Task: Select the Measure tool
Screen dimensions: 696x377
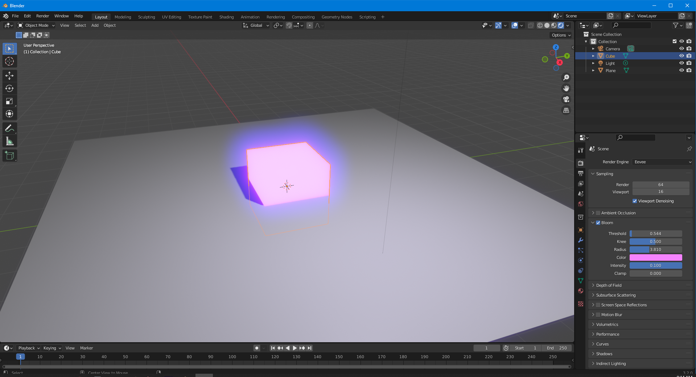Action: point(9,142)
